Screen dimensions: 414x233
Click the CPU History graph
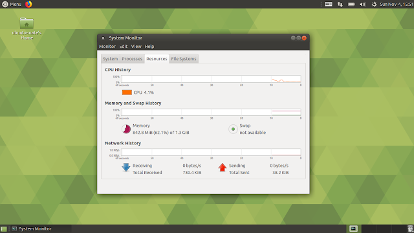[212, 79]
